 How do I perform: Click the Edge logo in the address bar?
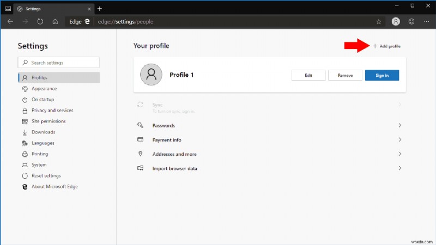(87, 21)
